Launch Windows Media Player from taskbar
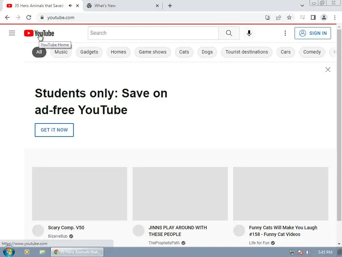Screen dimensions: 342x257 [27, 252]
